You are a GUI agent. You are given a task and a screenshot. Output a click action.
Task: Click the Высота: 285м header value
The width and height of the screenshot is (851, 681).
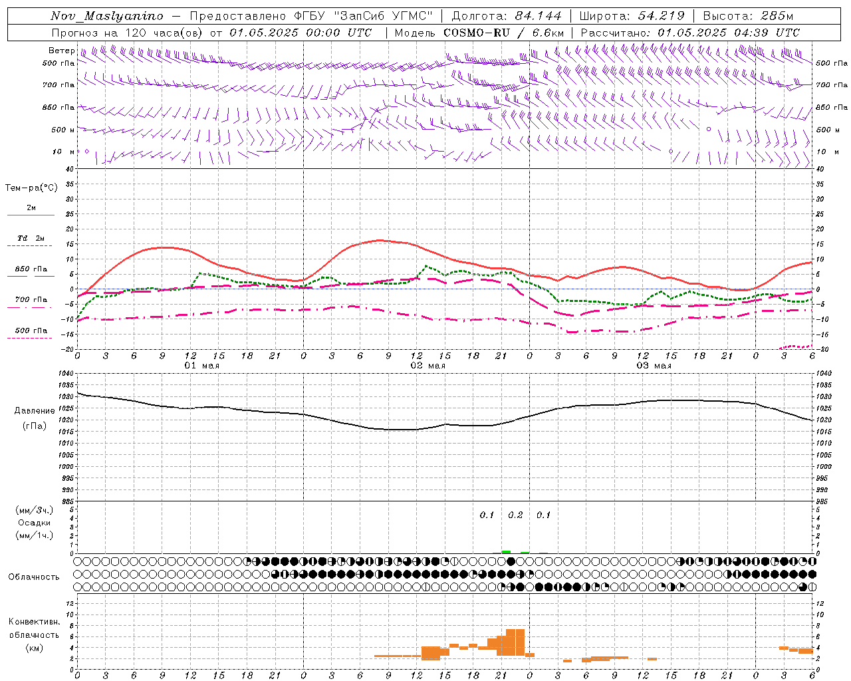coord(748,16)
